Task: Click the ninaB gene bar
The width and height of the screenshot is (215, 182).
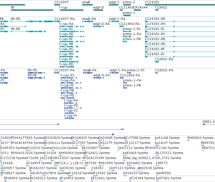Action: pos(88,5)
